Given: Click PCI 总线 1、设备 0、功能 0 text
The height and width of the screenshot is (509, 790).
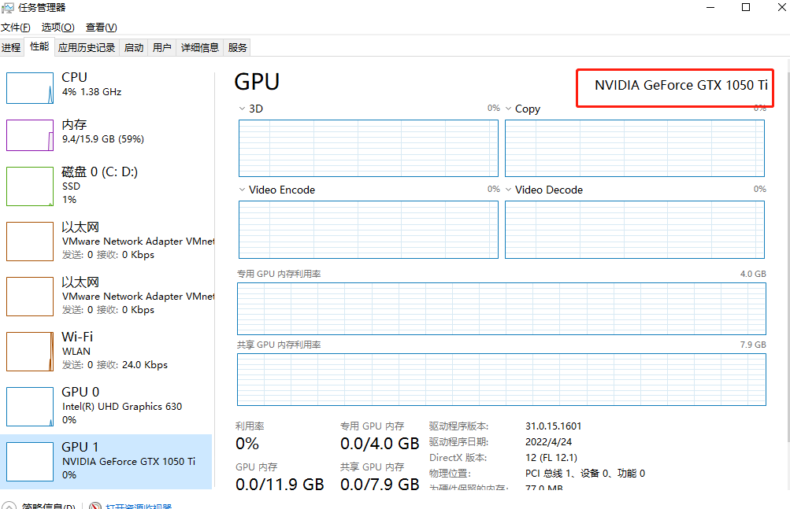Looking at the screenshot, I should point(585,474).
